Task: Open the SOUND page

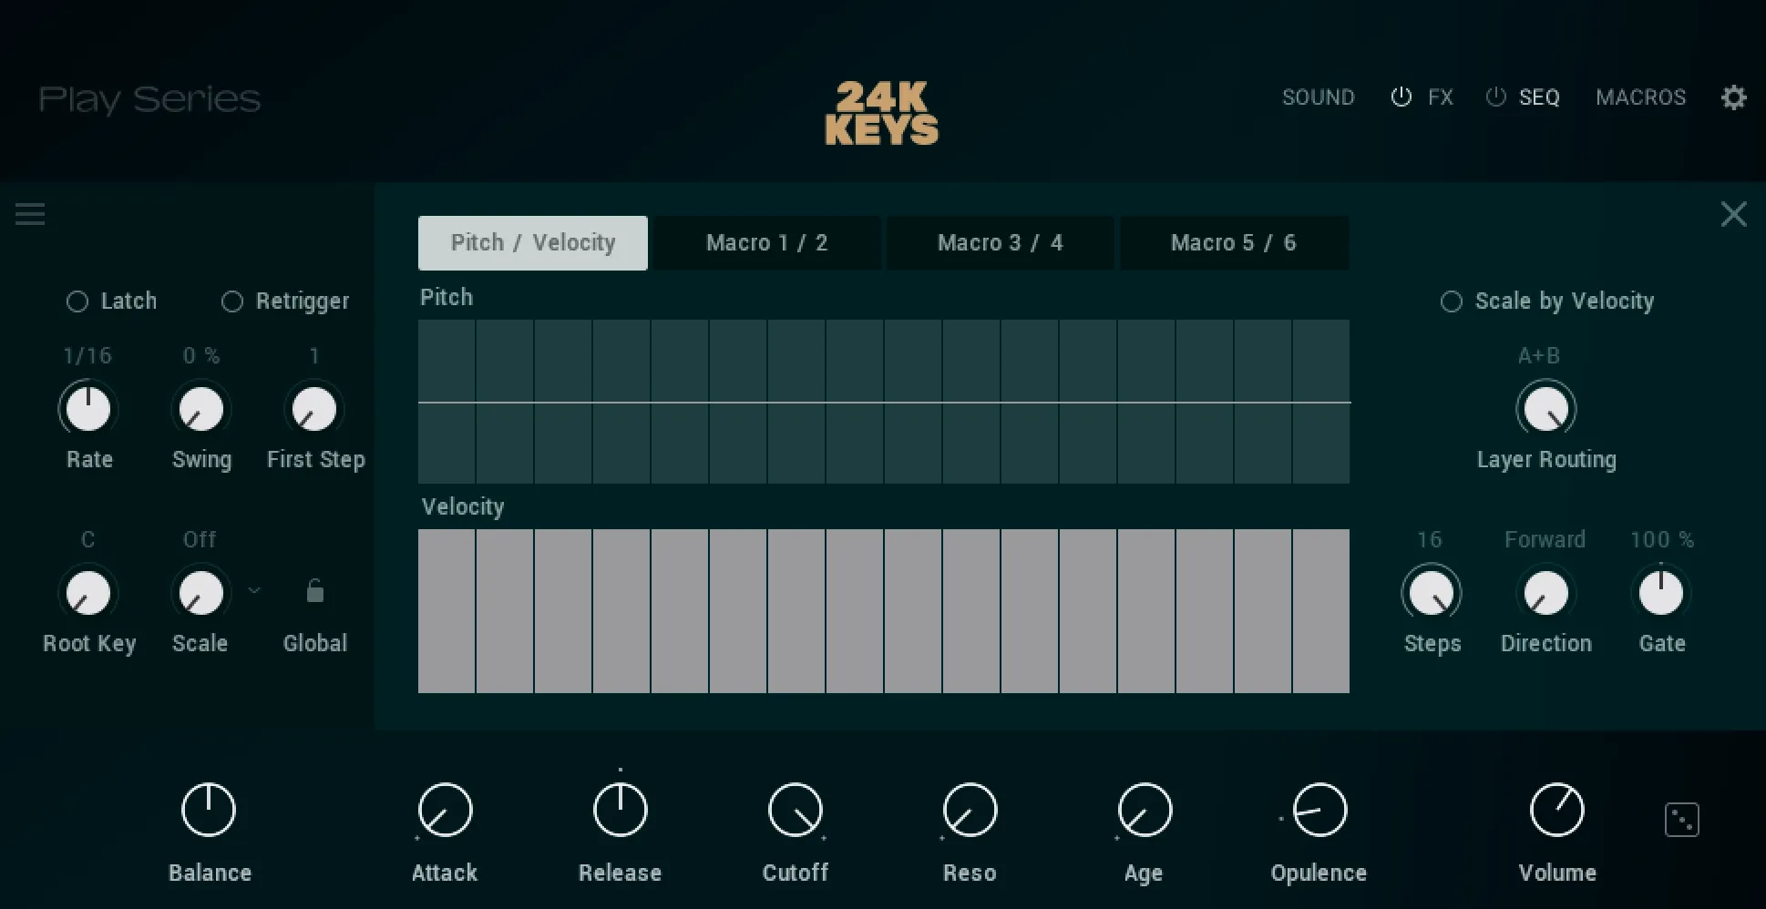Action: [x=1318, y=97]
